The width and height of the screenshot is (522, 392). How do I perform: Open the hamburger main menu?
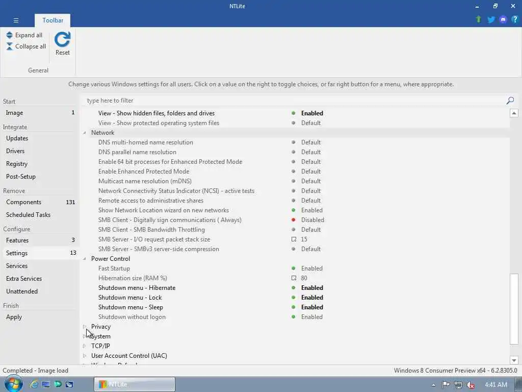[x=16, y=20]
